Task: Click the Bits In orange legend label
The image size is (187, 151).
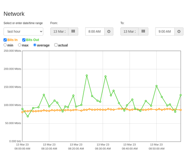Action: coord(12,40)
